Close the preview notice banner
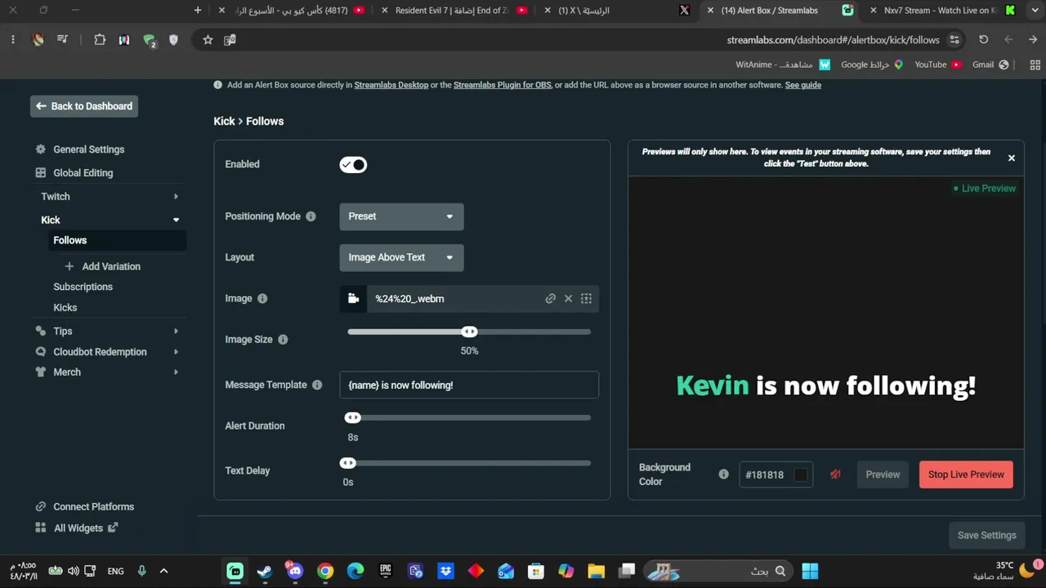1046x588 pixels. pyautogui.click(x=1012, y=158)
